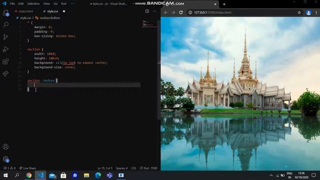Screen dimensions: 320x180
Task: Change the Spaces: 4 indentation setting
Action: tap(121, 168)
